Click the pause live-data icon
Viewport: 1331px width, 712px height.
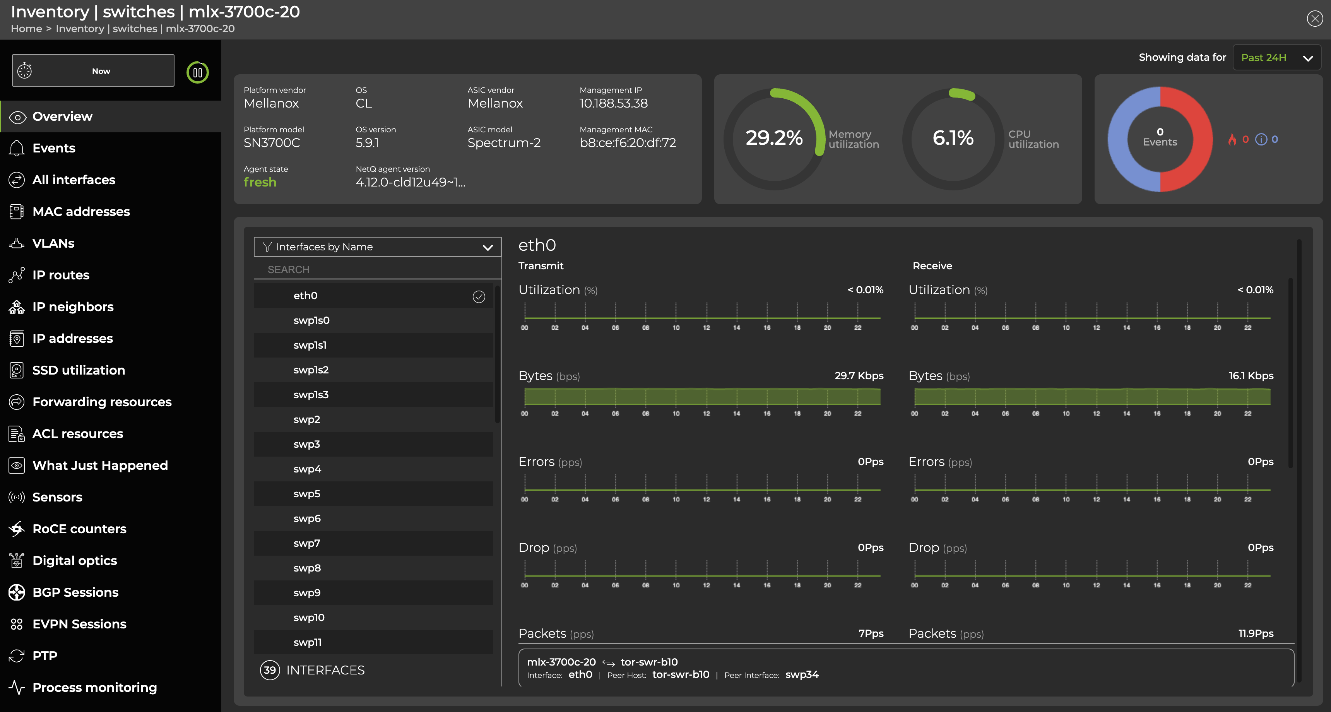[x=197, y=72]
